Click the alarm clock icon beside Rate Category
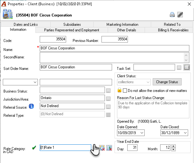Viewport: 194px width, 163px height. [x=102, y=148]
